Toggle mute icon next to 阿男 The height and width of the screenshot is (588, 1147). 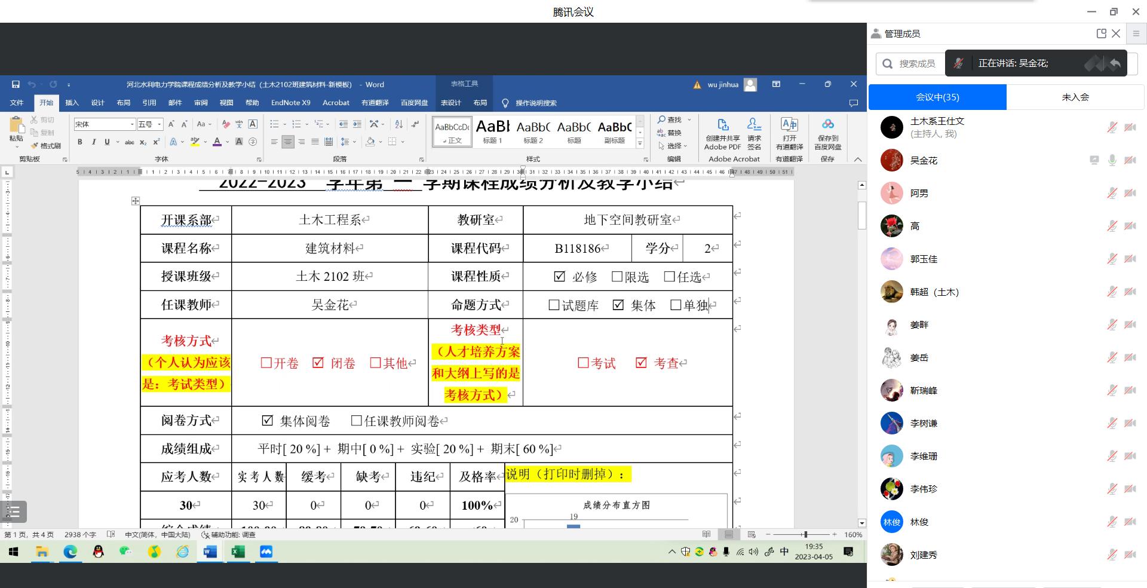1112,193
